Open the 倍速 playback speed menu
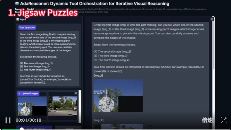The height and width of the screenshot is (130, 231). (x=207, y=120)
